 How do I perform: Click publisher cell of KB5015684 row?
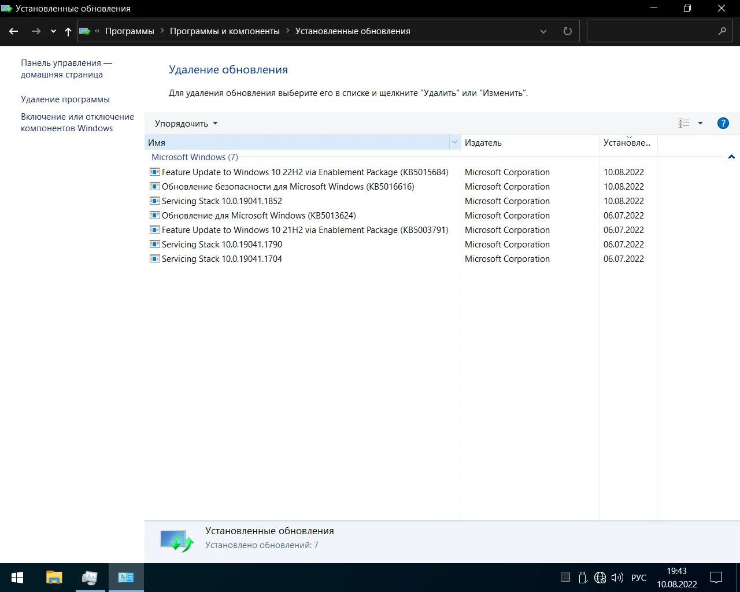tap(507, 172)
